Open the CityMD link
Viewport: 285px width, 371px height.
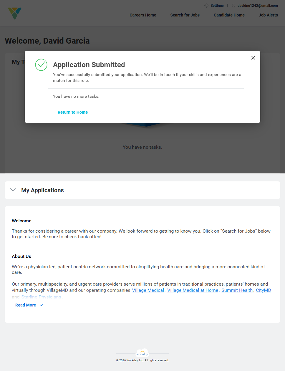(x=263, y=290)
